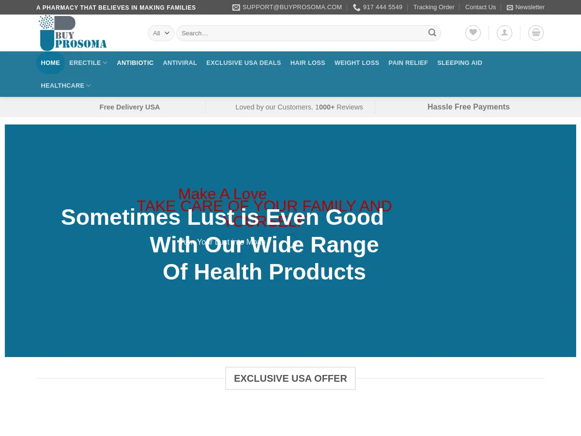Screen dimensions: 581x436
Task: Submit the search with the magnifier icon
Action: (x=432, y=33)
